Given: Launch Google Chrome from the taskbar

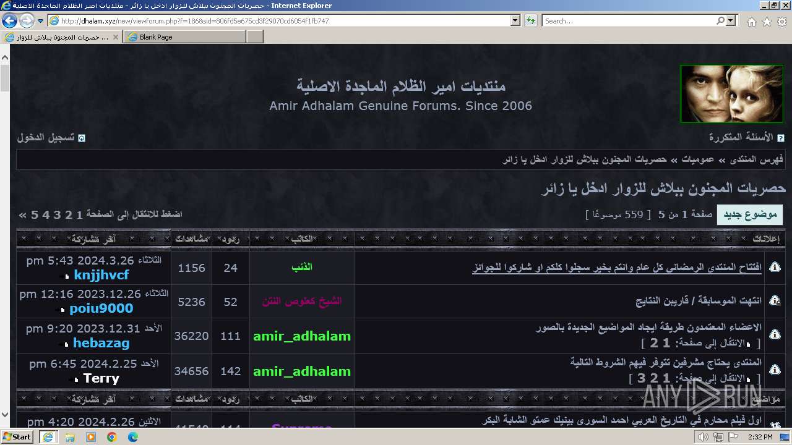Looking at the screenshot, I should [x=112, y=437].
